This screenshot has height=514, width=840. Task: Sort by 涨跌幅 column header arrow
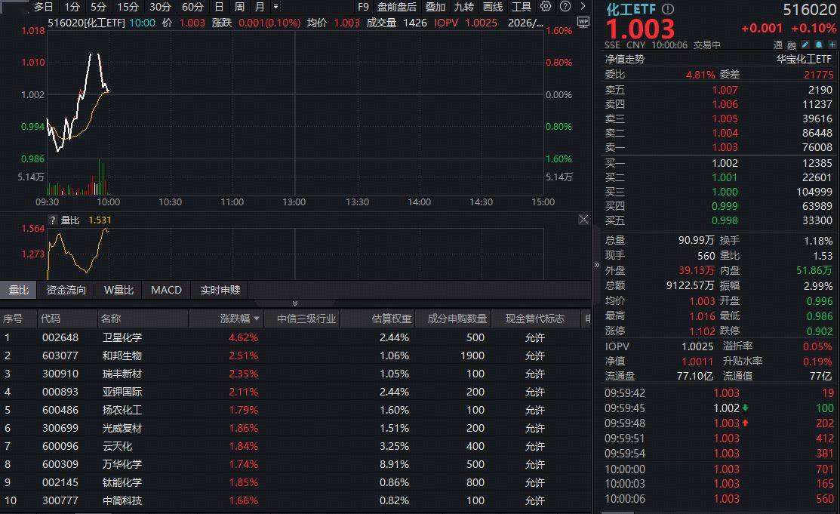pos(257,319)
